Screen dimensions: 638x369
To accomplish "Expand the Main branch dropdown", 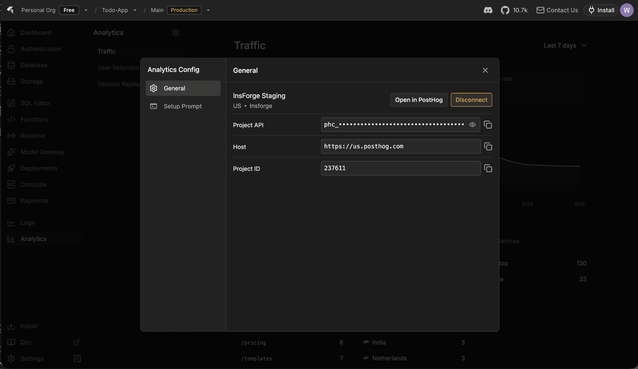I will (208, 10).
